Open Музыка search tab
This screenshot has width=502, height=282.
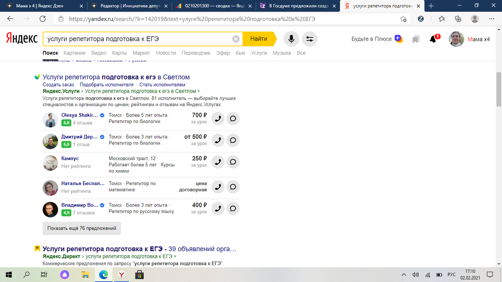click(282, 53)
